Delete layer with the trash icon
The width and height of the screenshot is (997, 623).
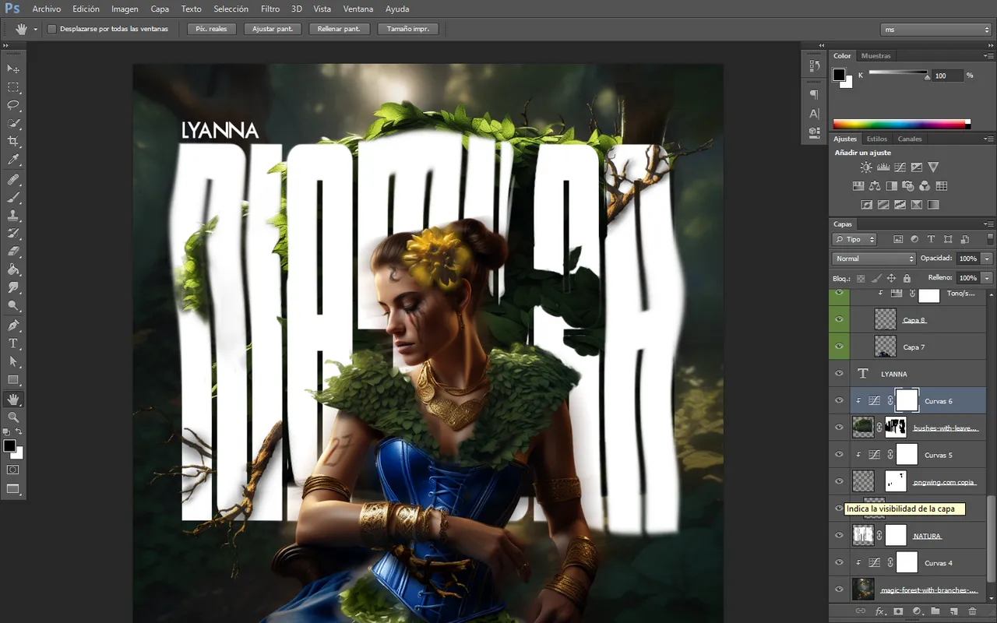click(x=972, y=611)
